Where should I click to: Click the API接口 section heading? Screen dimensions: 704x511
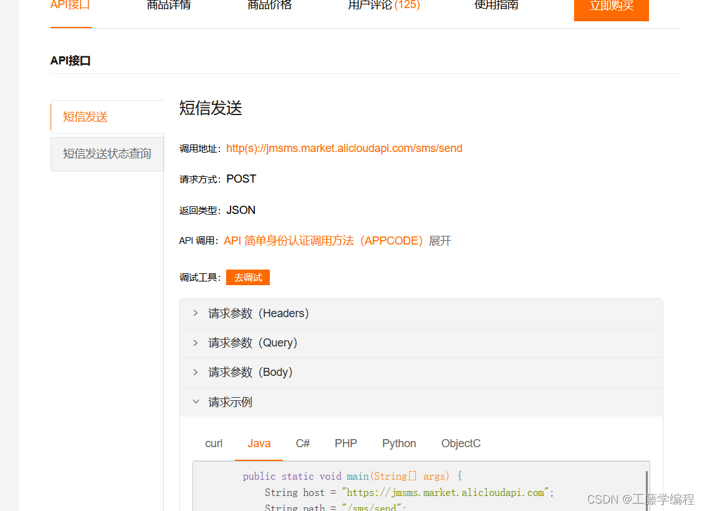71,61
